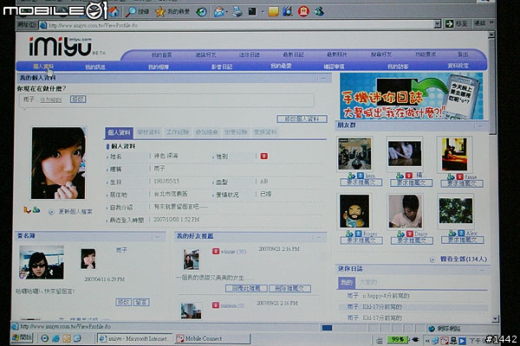Click the green people icon under the profile photo
520x346 pixels.
(x=36, y=210)
